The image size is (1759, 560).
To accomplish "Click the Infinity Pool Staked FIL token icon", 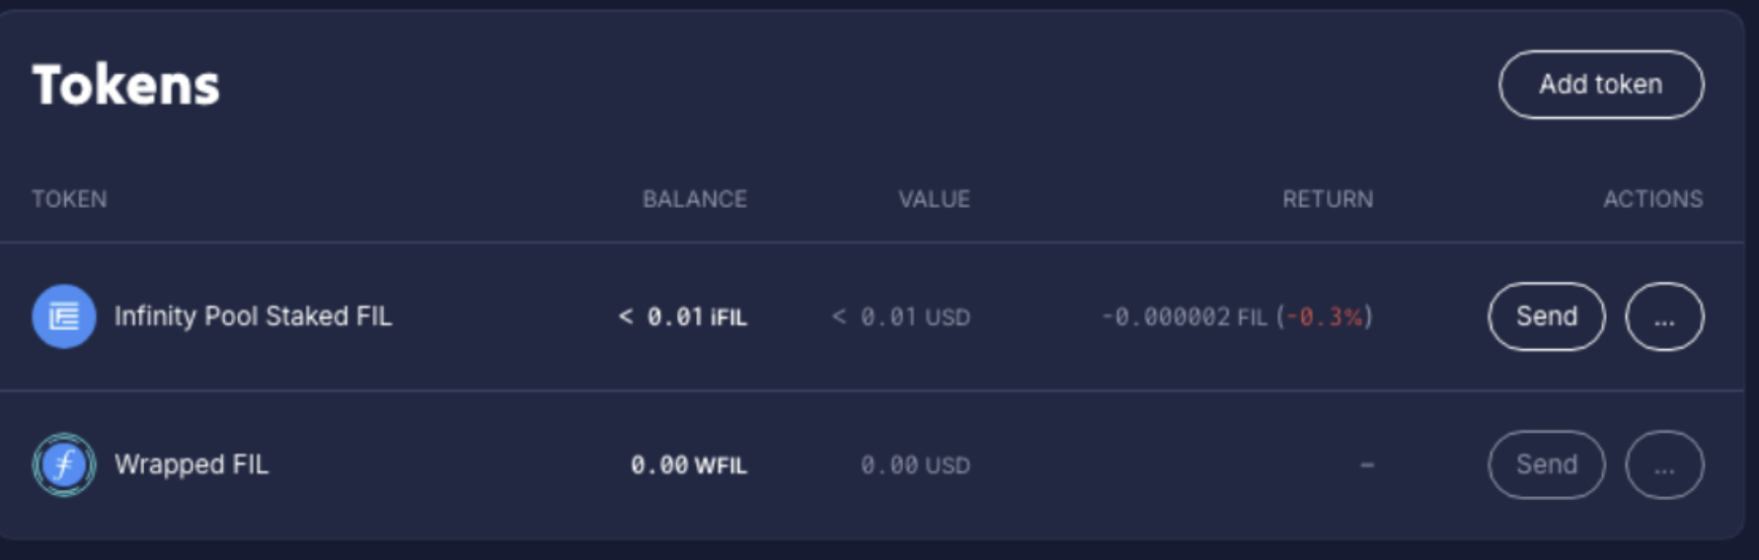I will pos(64,316).
